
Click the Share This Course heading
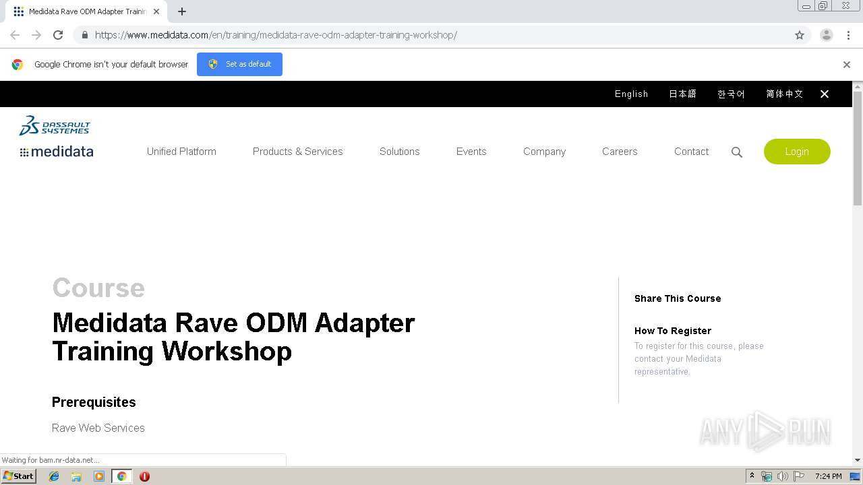click(678, 298)
